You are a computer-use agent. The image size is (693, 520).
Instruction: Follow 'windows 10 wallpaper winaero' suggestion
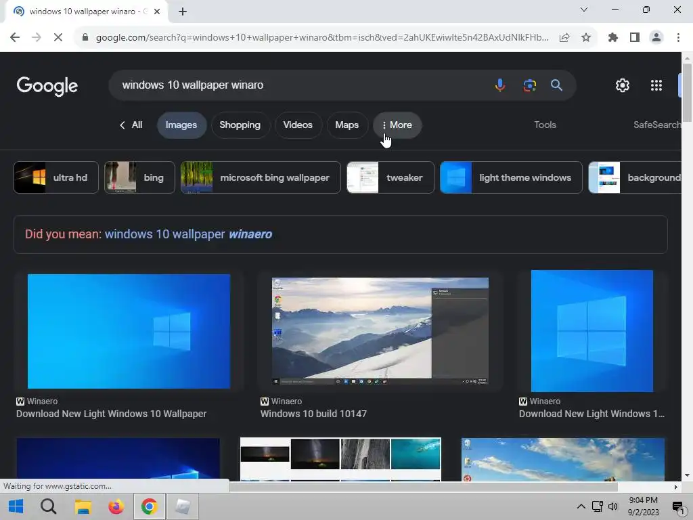[x=188, y=234]
